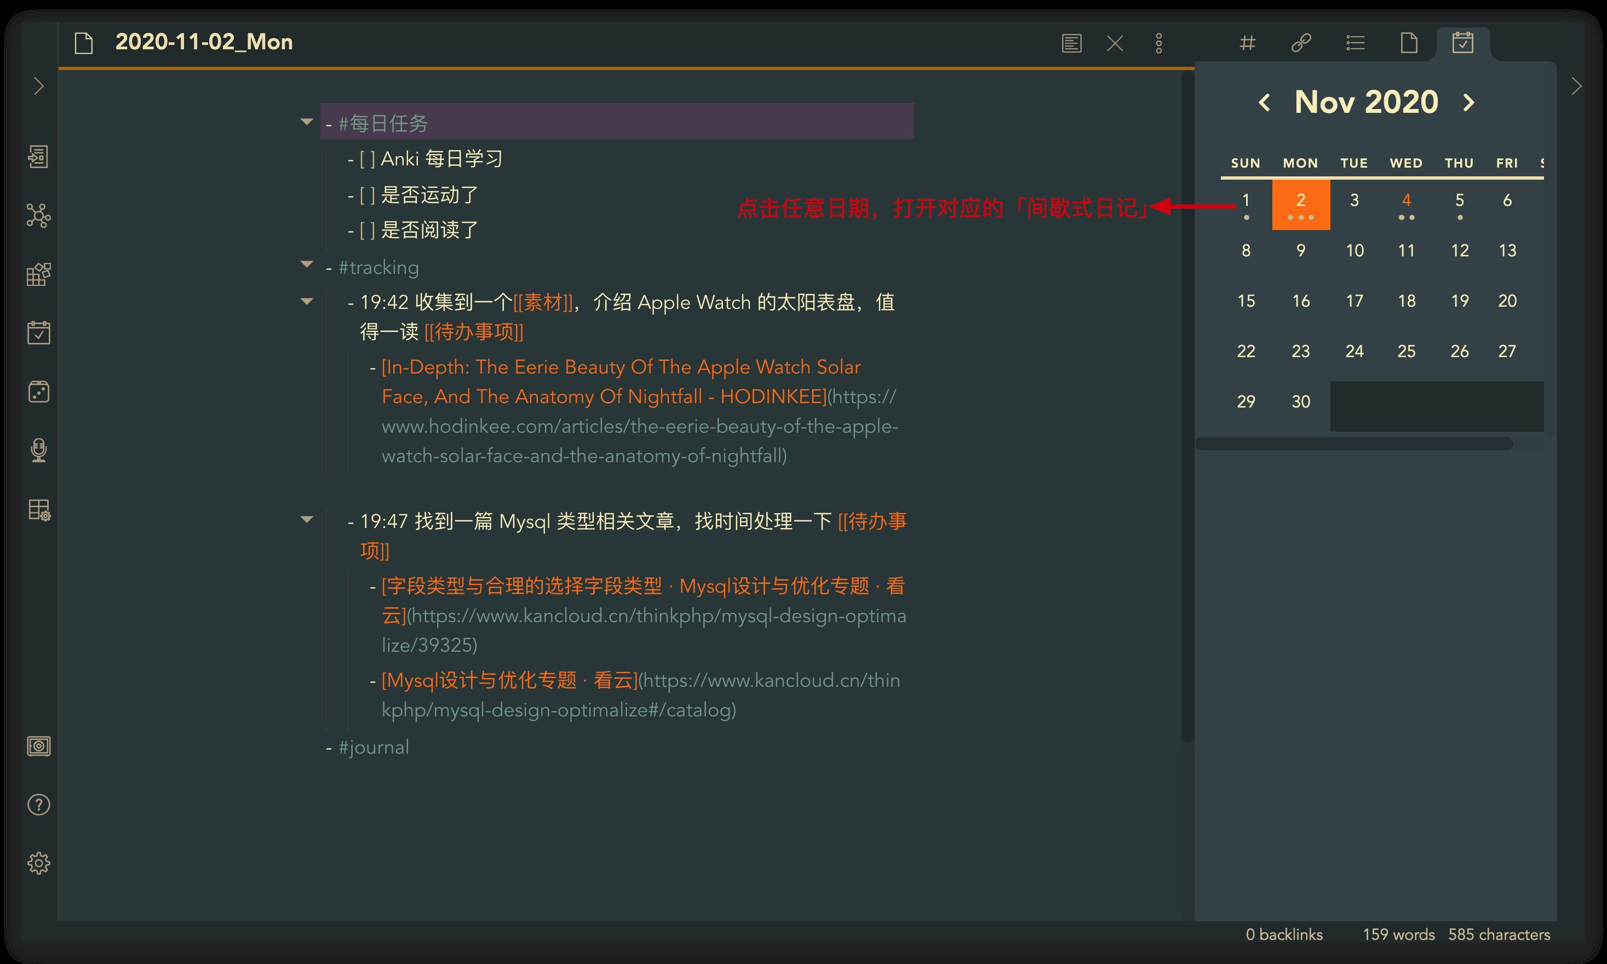Check the 是否阅读了 task box
This screenshot has width=1607, height=964.
click(x=367, y=230)
